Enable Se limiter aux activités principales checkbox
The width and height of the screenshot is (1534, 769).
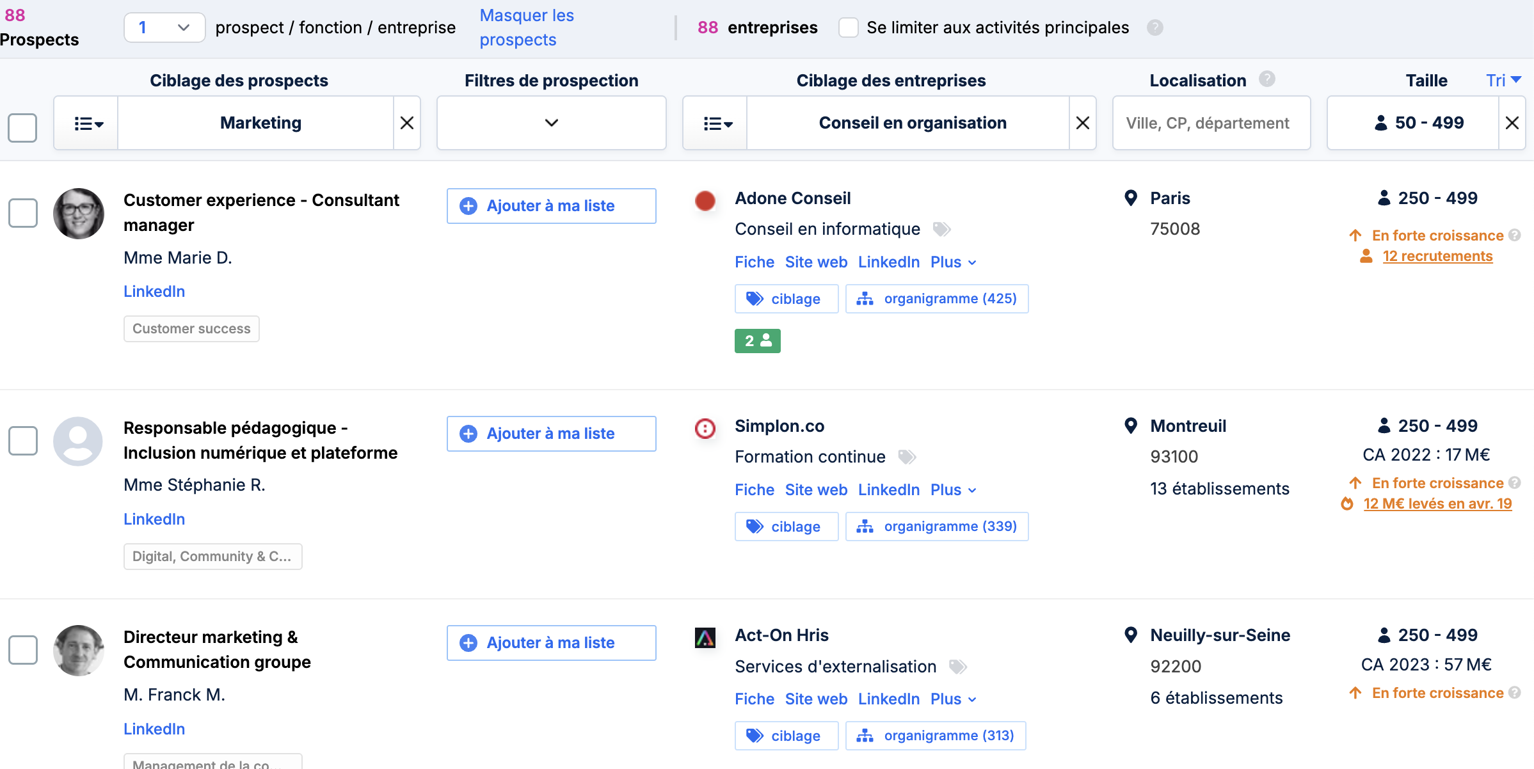click(x=849, y=28)
